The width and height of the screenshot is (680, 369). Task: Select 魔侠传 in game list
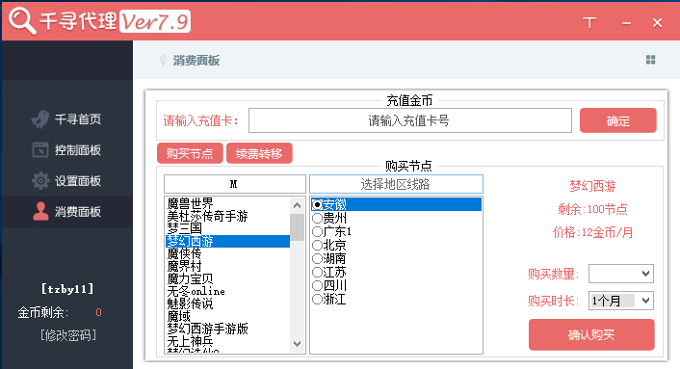click(x=227, y=253)
